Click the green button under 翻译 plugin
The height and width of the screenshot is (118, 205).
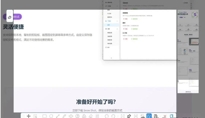134,29
